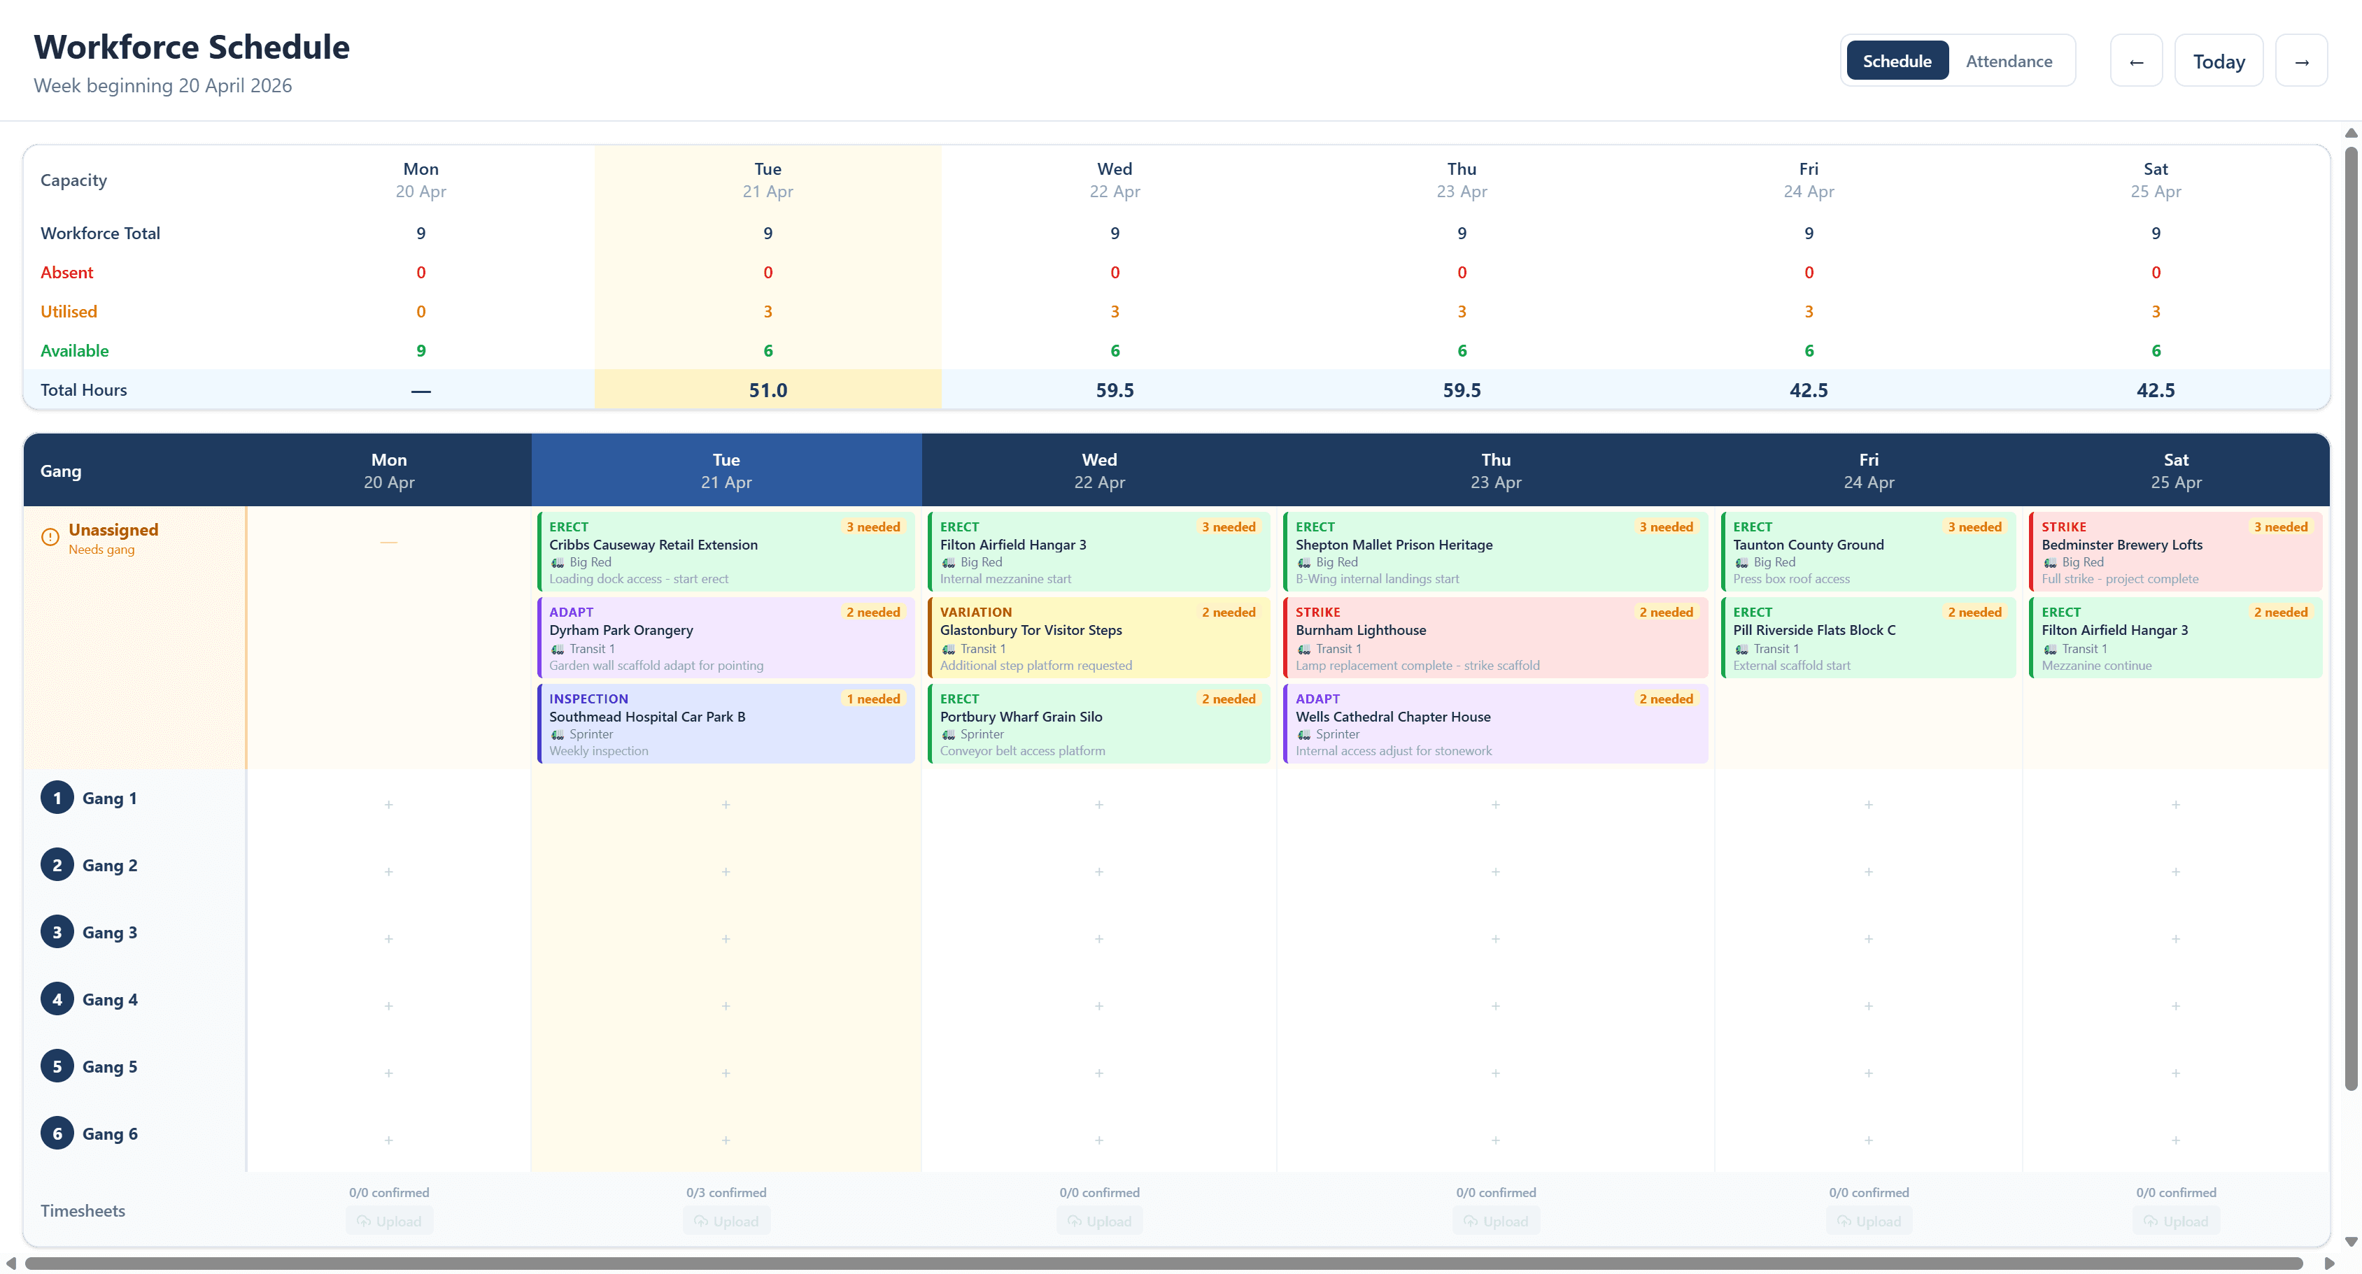Add job for Gang 6 on Saturday
The image size is (2362, 1274).
point(2176,1140)
